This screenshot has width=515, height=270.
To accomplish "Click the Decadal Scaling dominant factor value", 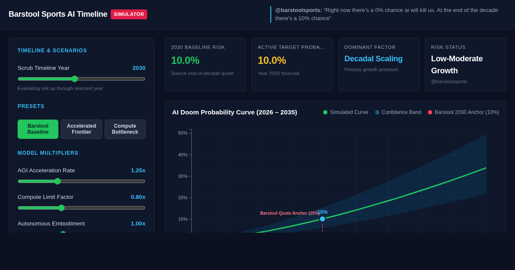I will click(x=373, y=59).
